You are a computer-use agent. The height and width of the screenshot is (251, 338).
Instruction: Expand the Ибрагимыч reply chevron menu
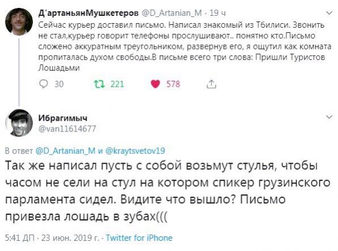329,117
